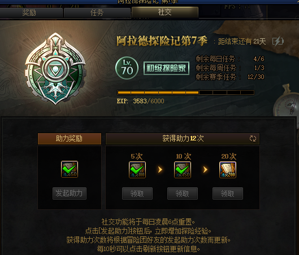Click the refresh icon beside 获得助力12次
This screenshot has width=299, height=255.
tap(253, 139)
